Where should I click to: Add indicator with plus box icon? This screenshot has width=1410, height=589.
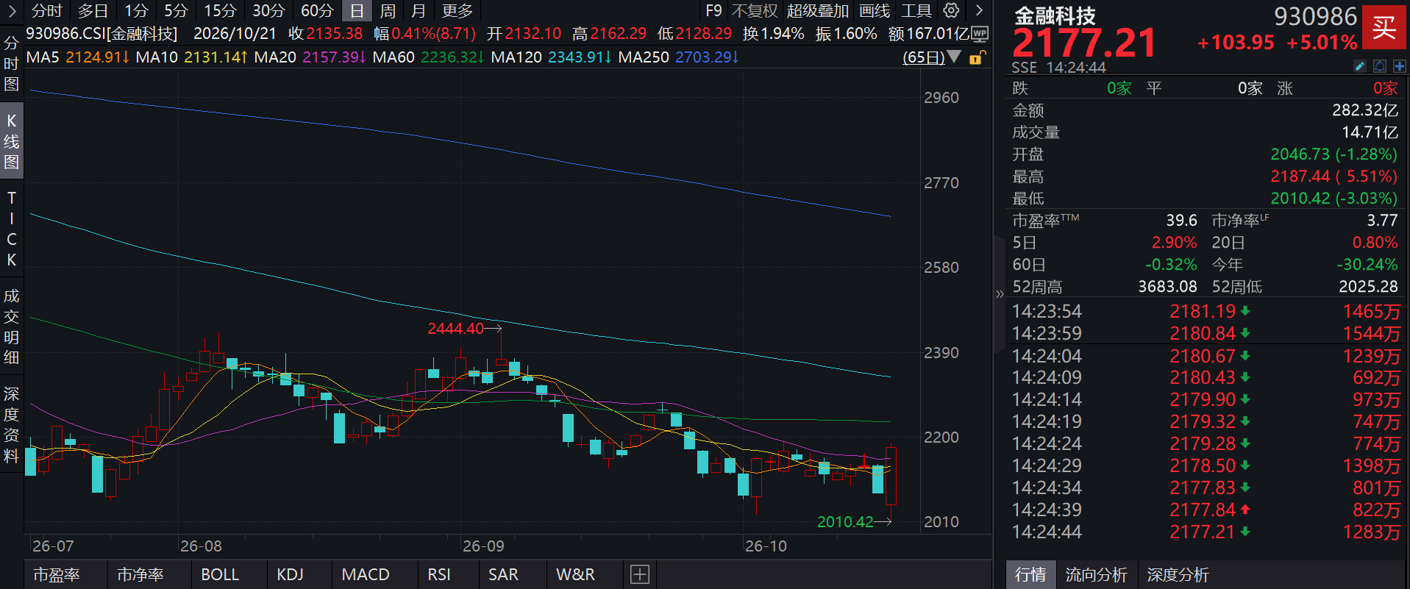point(640,574)
